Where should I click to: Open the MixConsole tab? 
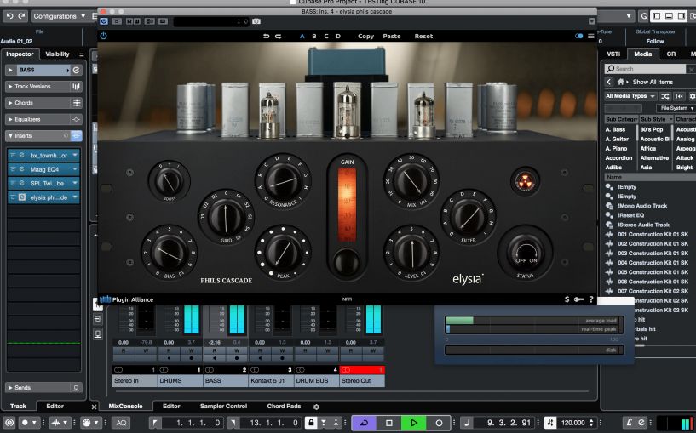click(x=125, y=406)
